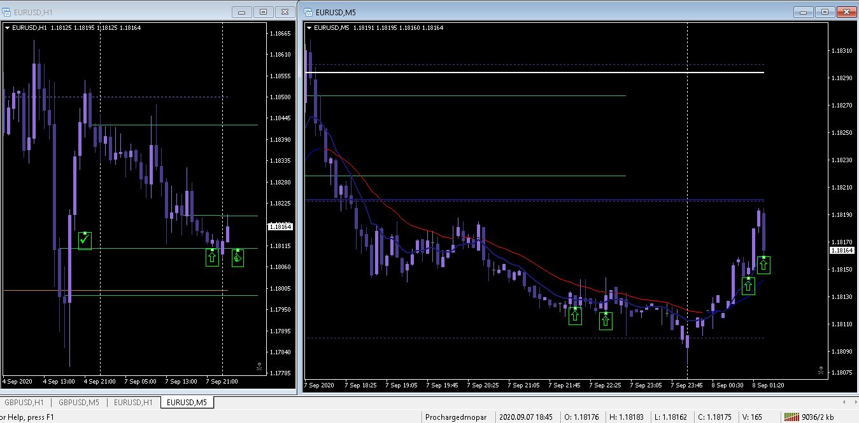Switch to the GBPUSD,H1 tab
This screenshot has height=423, width=859.
coord(24,402)
